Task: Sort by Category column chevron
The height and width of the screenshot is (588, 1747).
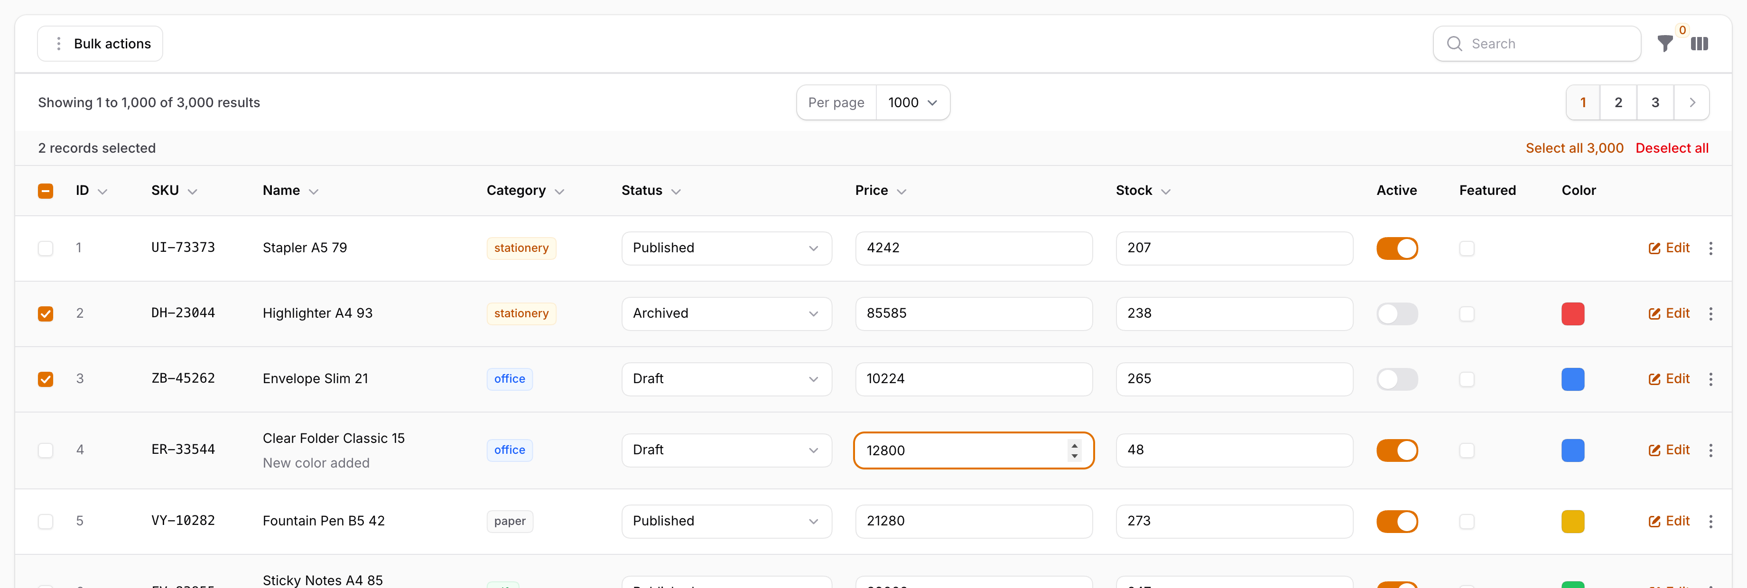Action: point(559,192)
